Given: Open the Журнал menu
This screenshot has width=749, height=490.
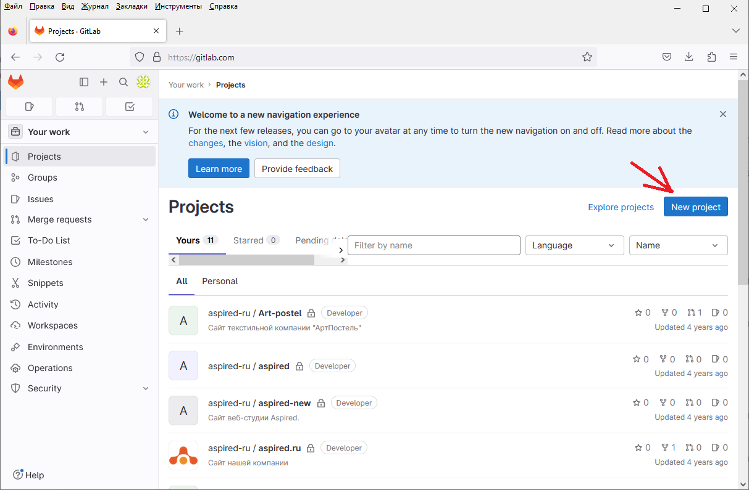Looking at the screenshot, I should (95, 6).
